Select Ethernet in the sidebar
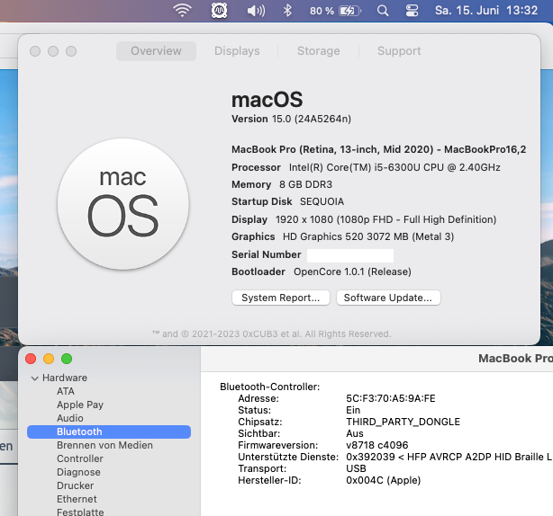This screenshot has width=553, height=516. 77,499
